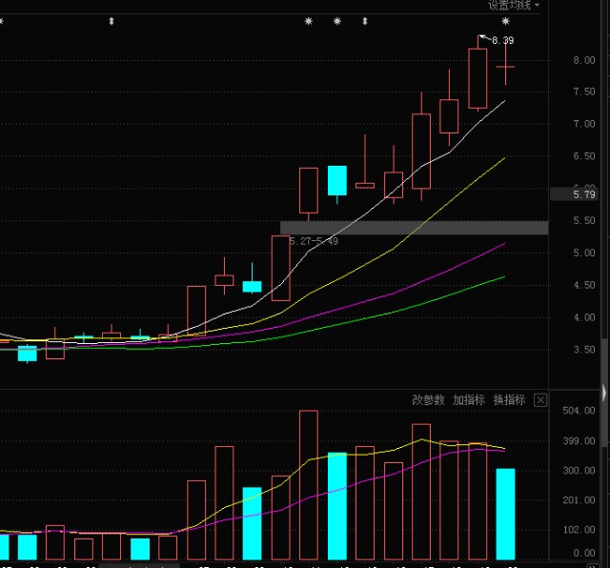Click the gray 5.27-5.49 gap zone band
This screenshot has width=610, height=568.
coord(415,228)
